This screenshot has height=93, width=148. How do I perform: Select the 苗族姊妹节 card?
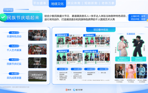point(70,57)
